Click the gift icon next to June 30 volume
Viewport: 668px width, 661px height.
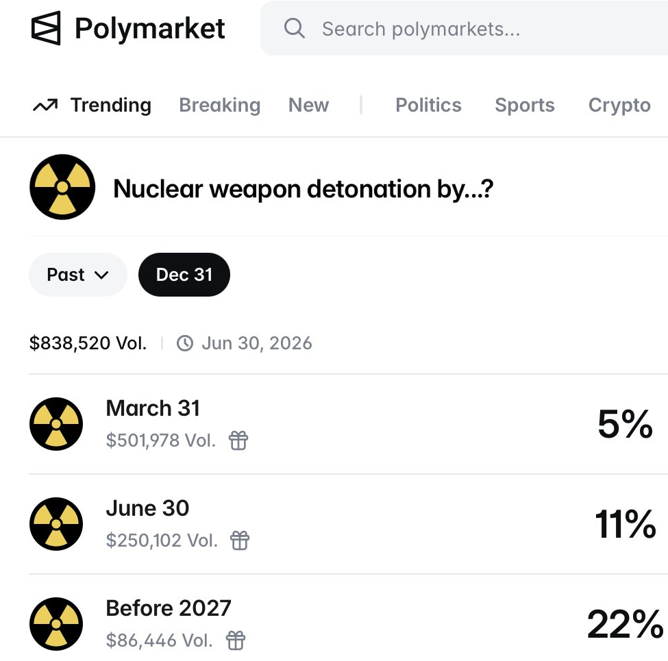point(240,540)
